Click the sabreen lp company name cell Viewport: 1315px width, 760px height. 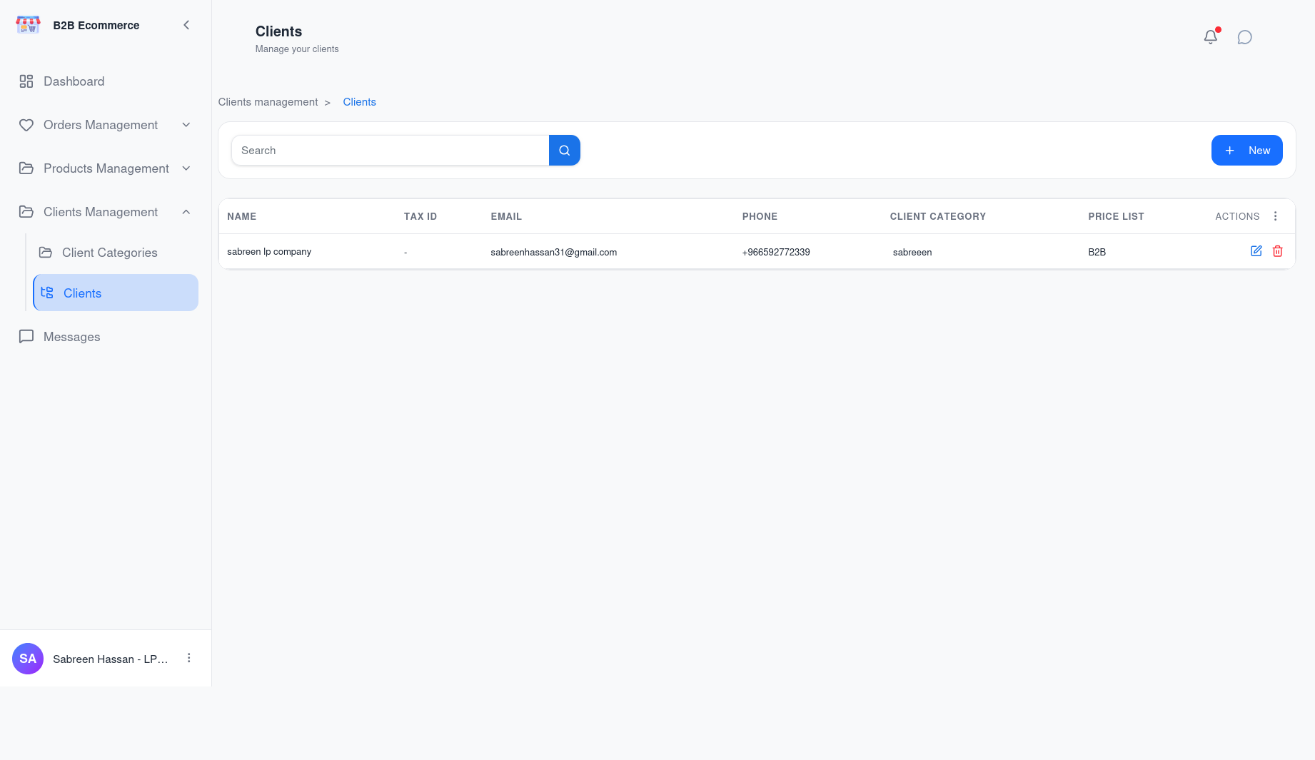coord(269,252)
